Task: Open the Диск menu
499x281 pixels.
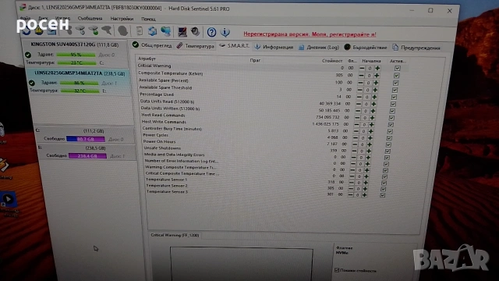Action: coord(43,18)
